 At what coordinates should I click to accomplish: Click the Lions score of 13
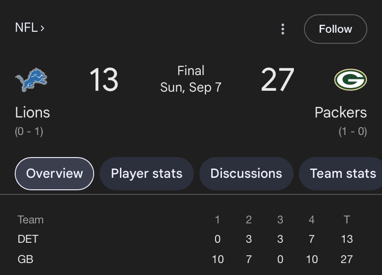[x=104, y=80]
